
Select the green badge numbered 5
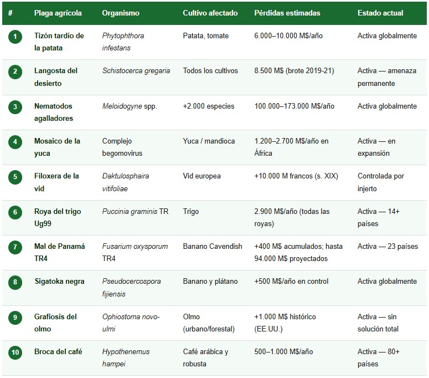coord(15,177)
